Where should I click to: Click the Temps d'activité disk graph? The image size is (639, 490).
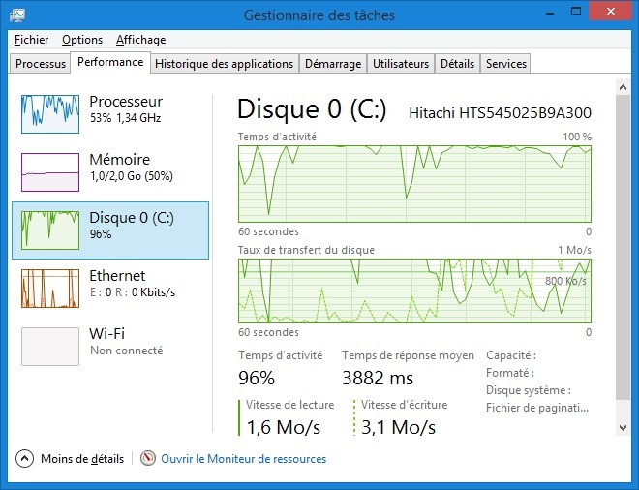pyautogui.click(x=414, y=184)
